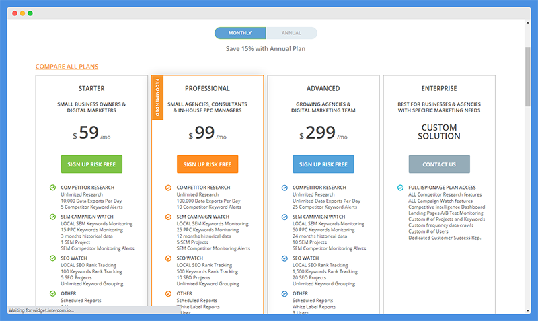Click 'Competitive Intelligence Dashboard' line
Screen dimensions: 538x321
pos(447,207)
